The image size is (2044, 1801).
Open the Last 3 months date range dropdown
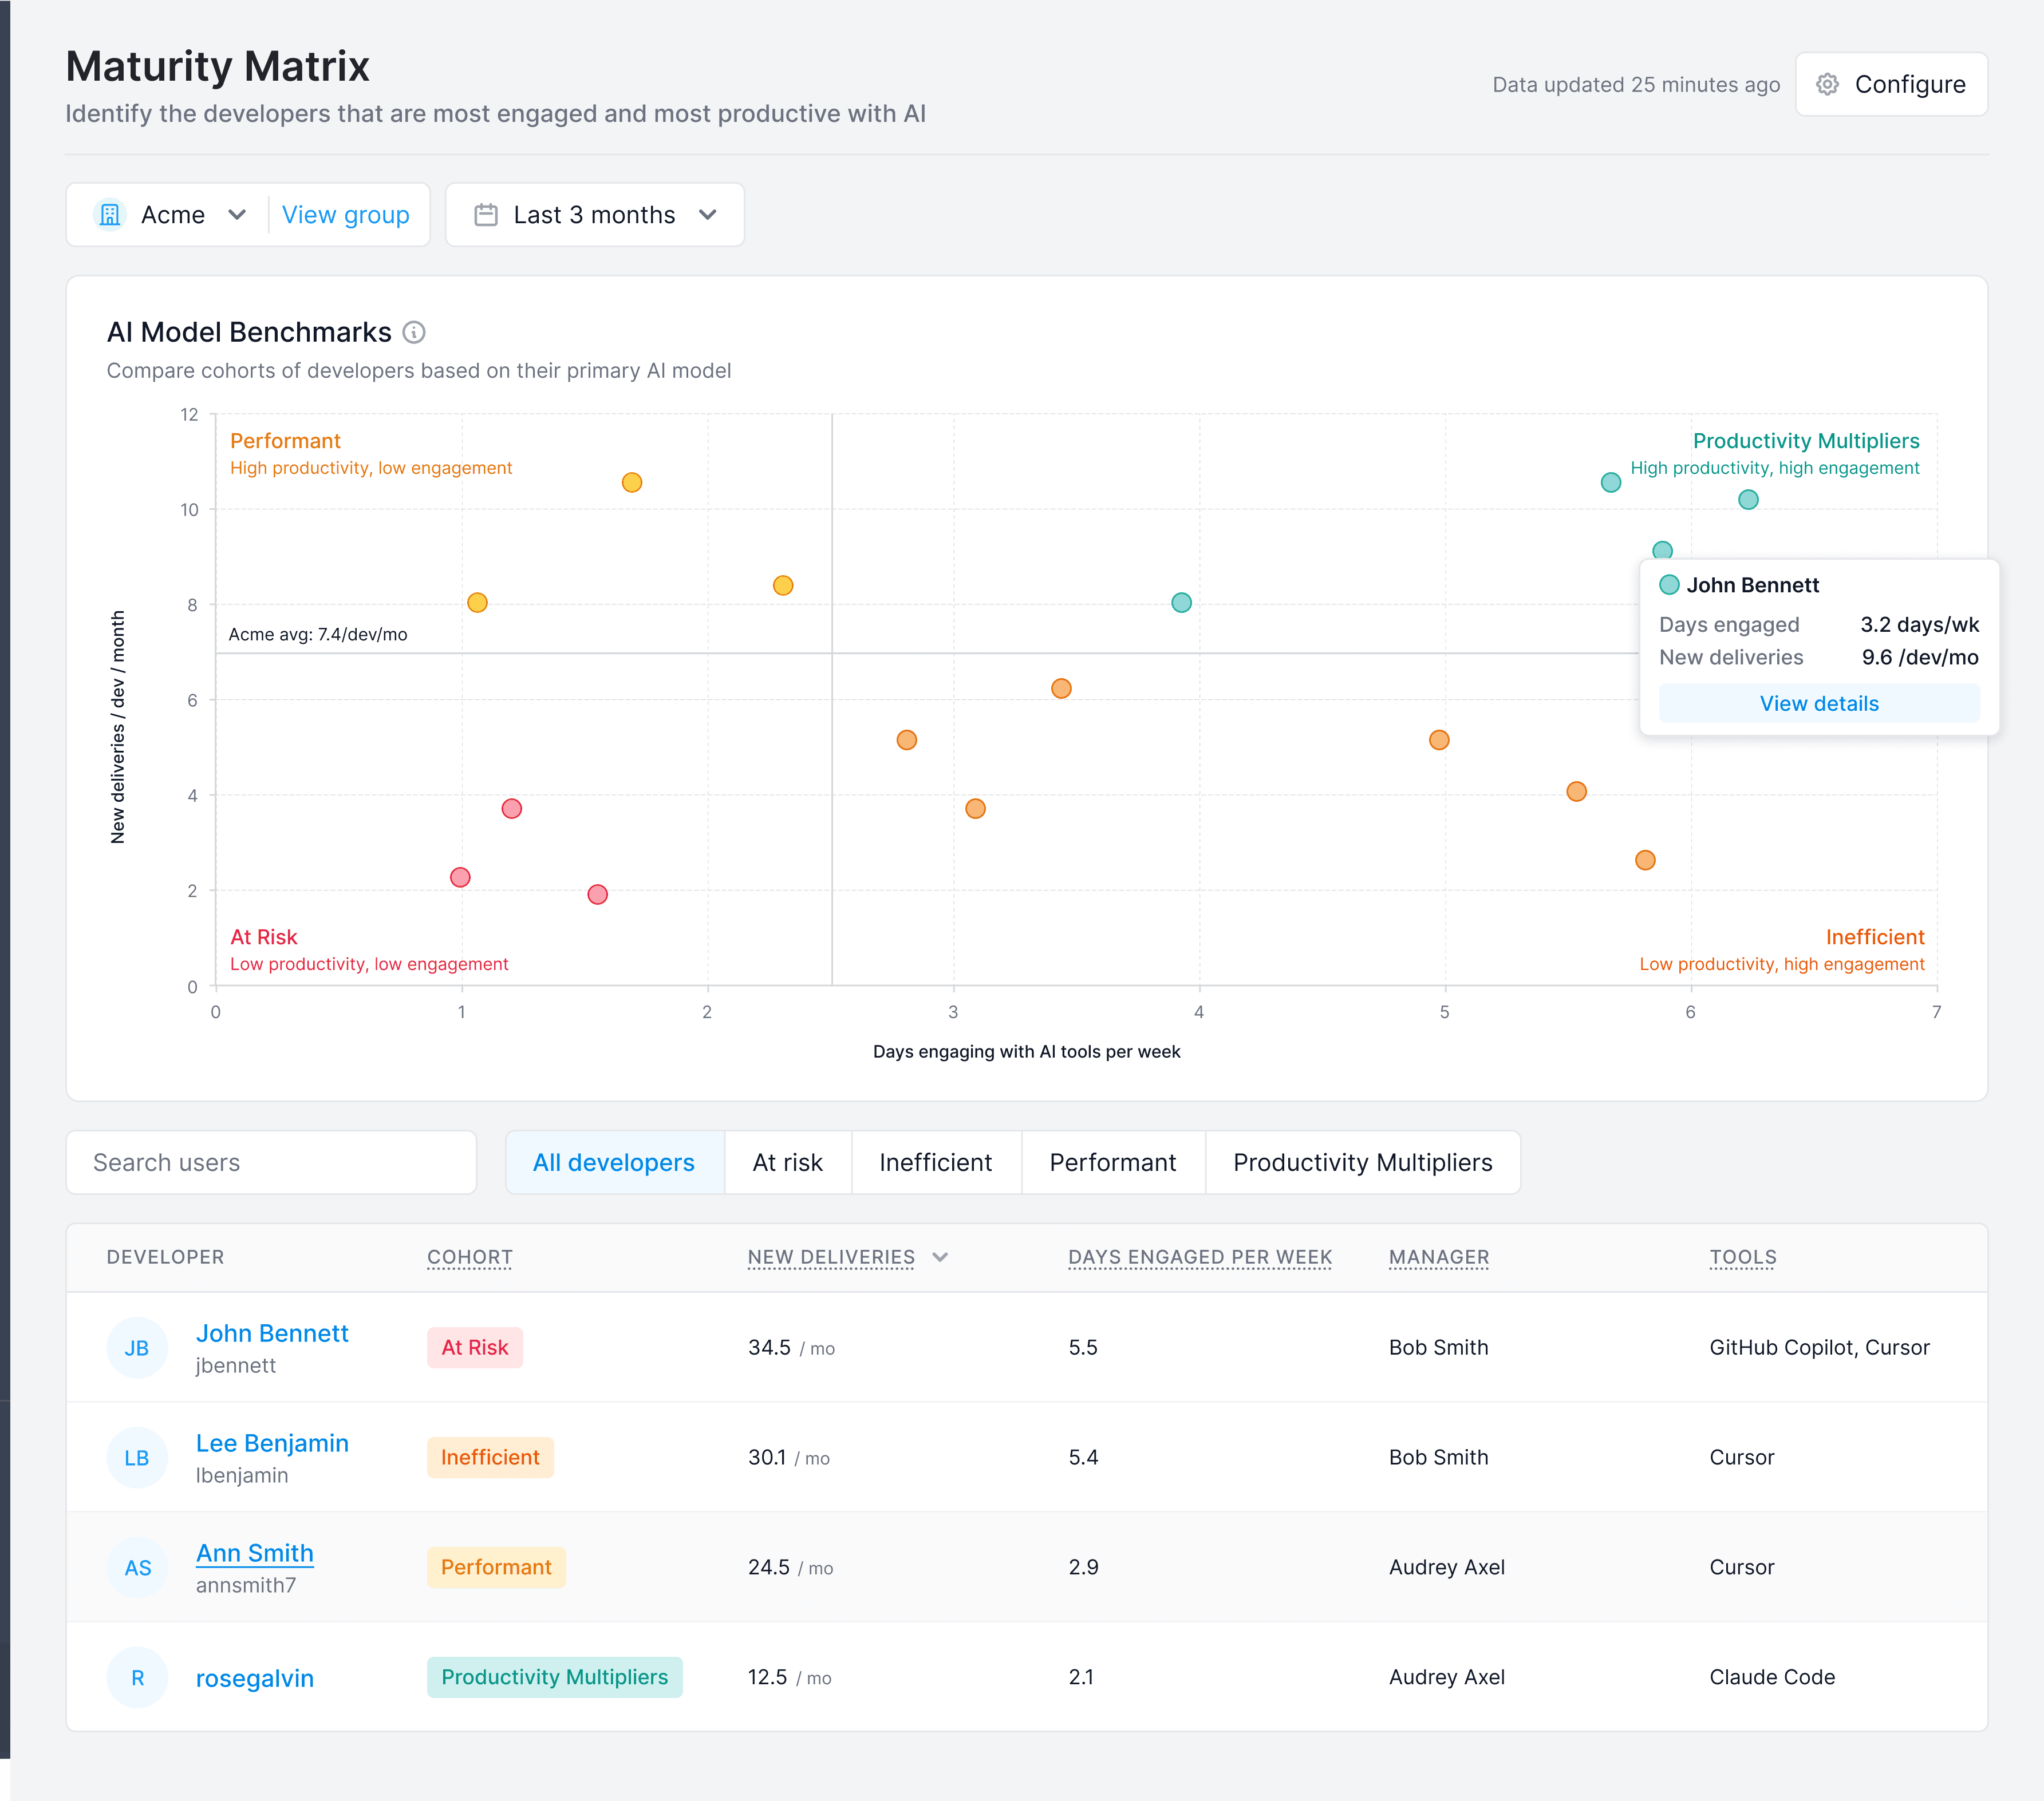coord(708,214)
